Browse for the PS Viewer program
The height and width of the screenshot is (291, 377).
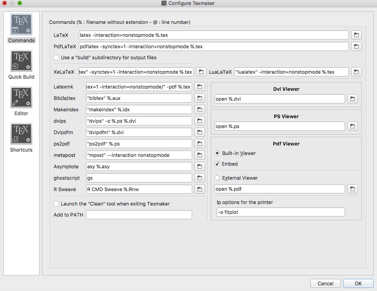(353, 126)
